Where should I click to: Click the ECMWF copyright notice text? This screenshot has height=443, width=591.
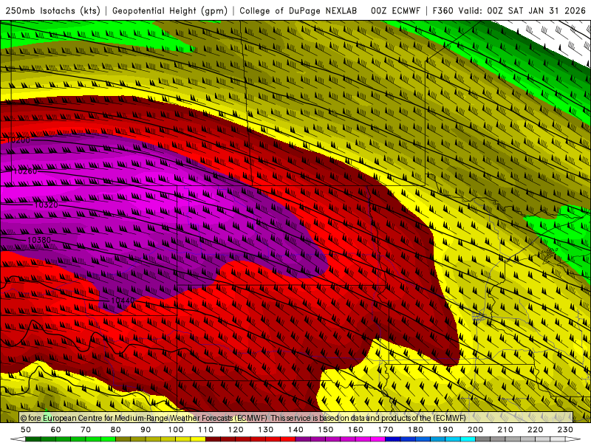coord(243,418)
